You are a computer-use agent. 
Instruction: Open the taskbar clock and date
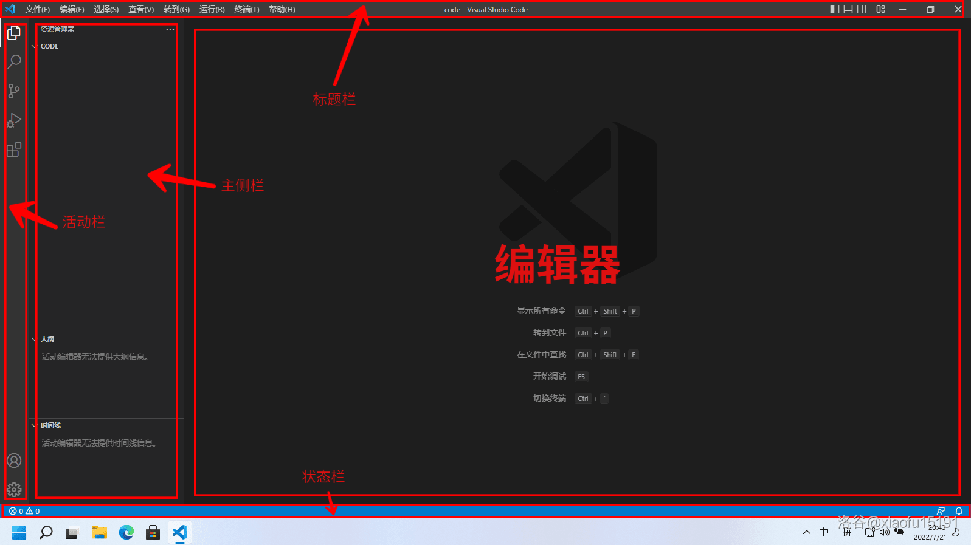pyautogui.click(x=930, y=532)
